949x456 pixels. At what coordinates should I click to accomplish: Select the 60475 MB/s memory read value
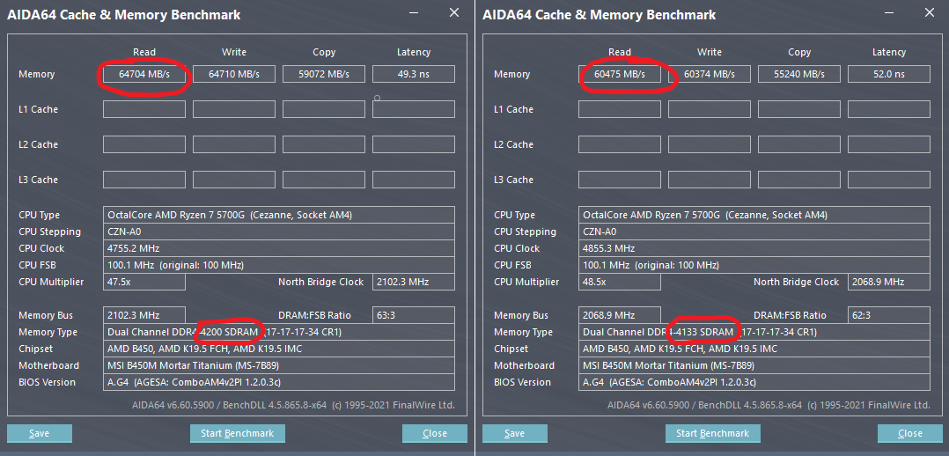point(620,75)
